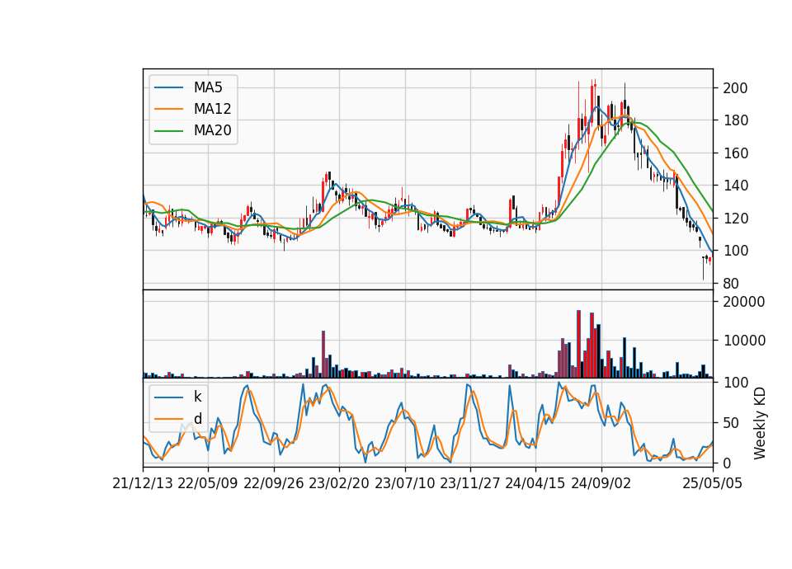
Task: Click the 80 price axis label
Action: 731,284
